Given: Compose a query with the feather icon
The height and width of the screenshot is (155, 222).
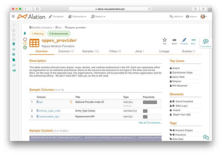Looking at the screenshot, I should point(184,41).
